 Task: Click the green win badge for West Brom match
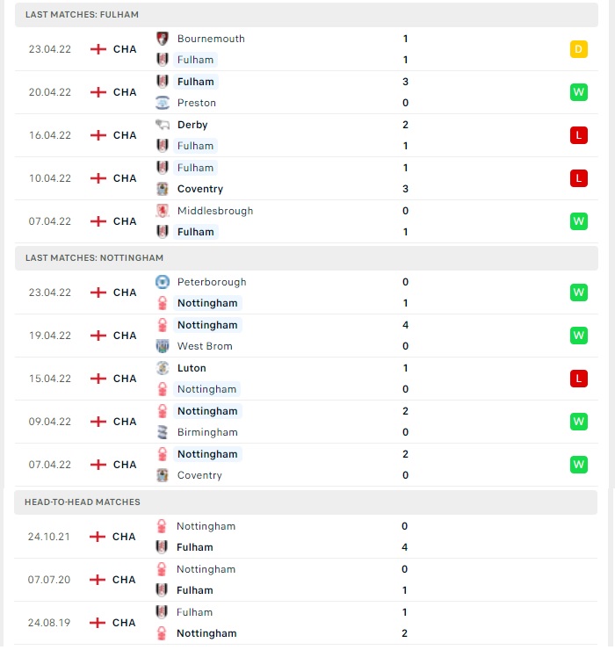578,335
